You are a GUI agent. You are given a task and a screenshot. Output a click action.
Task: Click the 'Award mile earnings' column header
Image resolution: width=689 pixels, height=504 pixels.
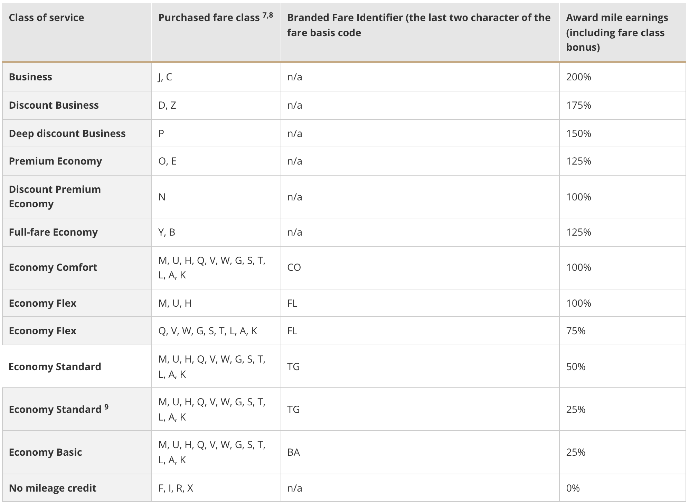[617, 32]
